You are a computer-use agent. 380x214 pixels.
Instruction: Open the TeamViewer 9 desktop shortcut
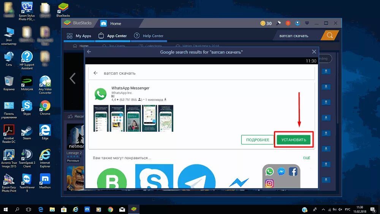pos(27,183)
